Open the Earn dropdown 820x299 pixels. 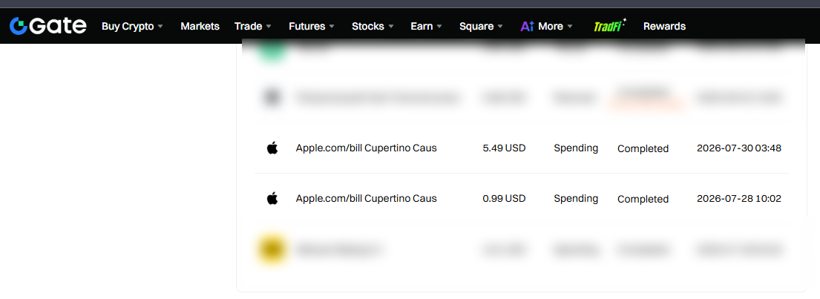click(x=427, y=26)
